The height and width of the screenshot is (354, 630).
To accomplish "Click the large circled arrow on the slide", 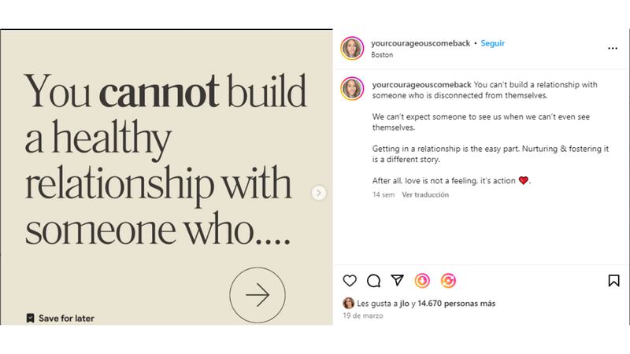I will coord(257,295).
